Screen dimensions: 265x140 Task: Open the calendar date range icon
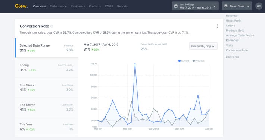tap(176, 6)
